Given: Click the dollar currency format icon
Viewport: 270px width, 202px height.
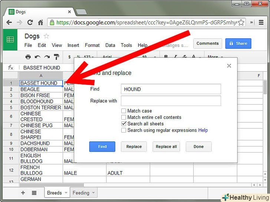Looking at the screenshot, I should point(69,57).
